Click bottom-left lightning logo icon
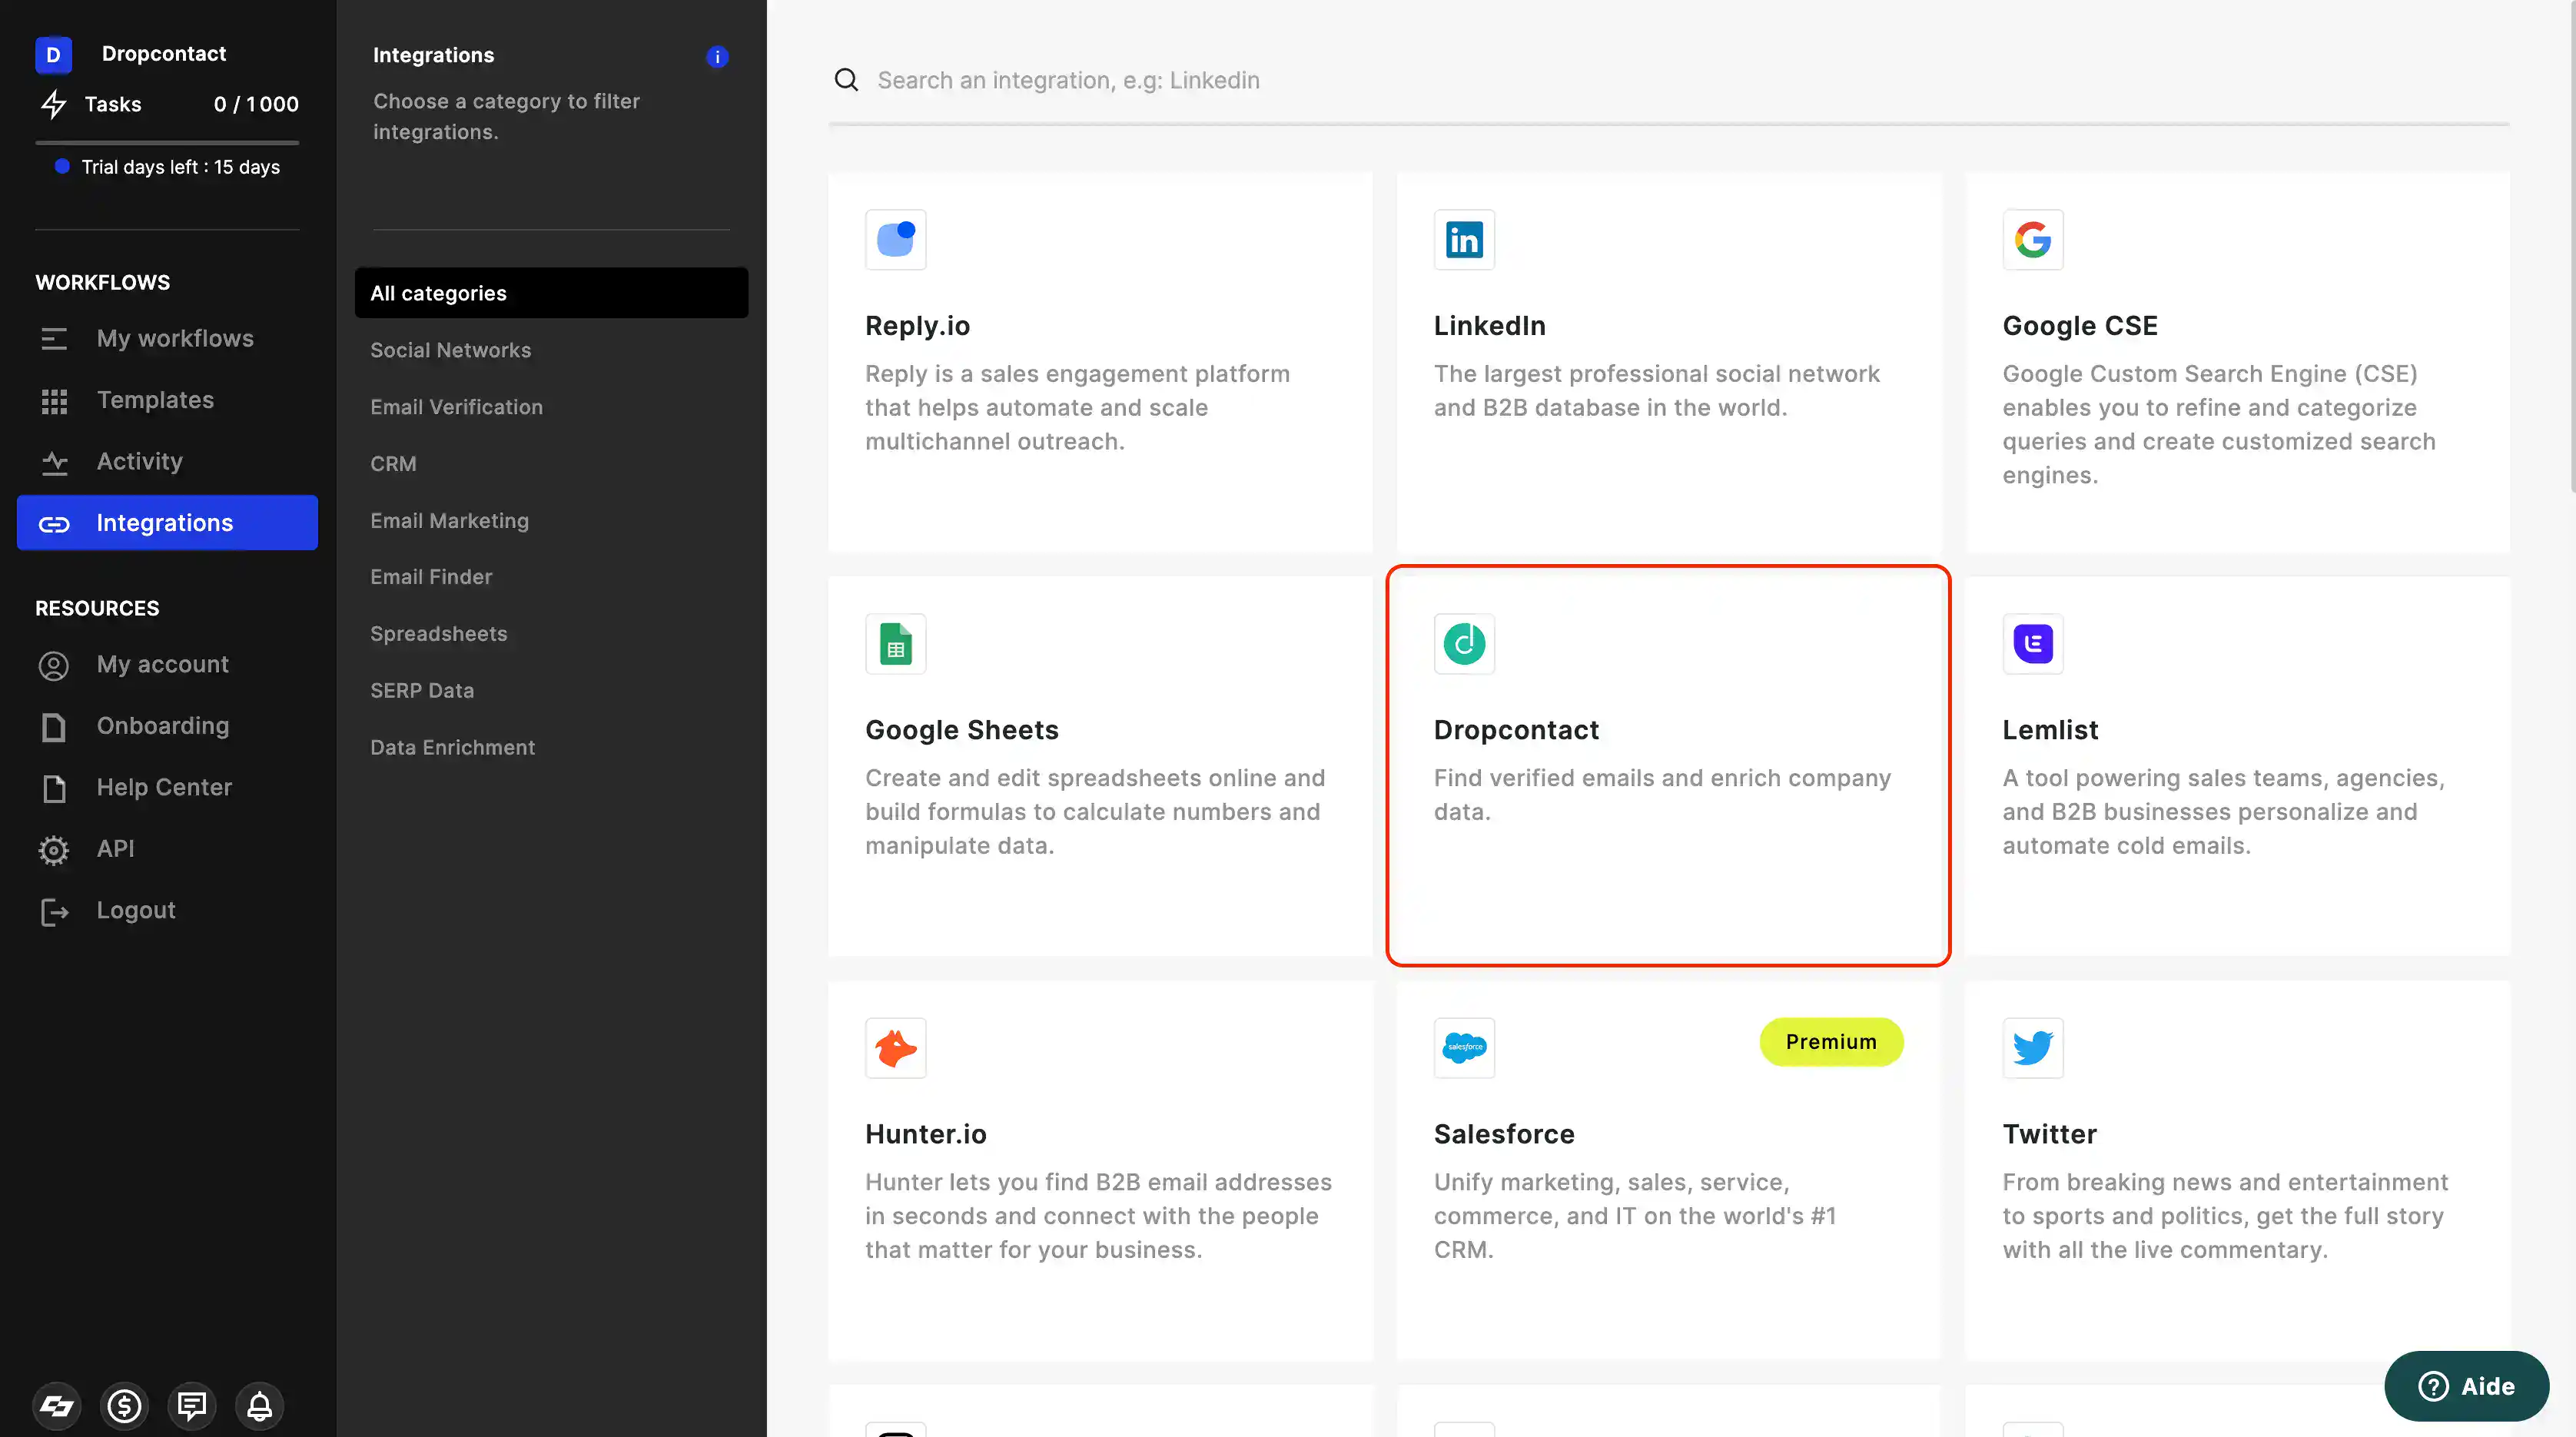The width and height of the screenshot is (2576, 1437). click(x=57, y=1406)
